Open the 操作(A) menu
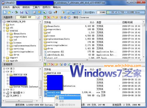Screen dimensions: 147x108 click(16, 7)
